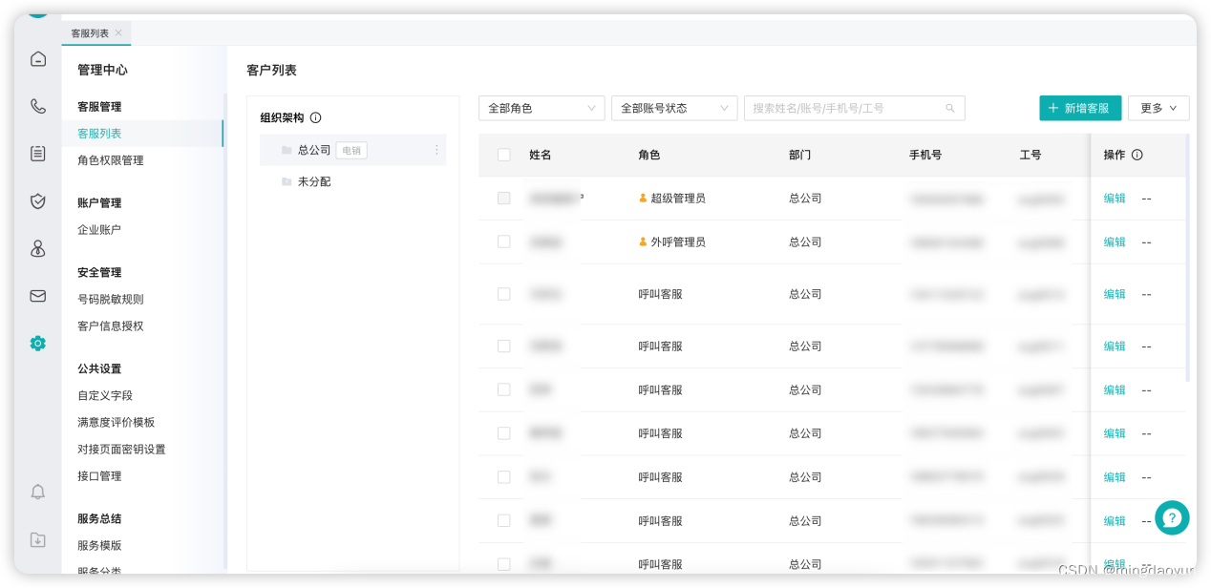This screenshot has width=1211, height=588.
Task: Switch to the 客服列表 tab
Action: 91,32
